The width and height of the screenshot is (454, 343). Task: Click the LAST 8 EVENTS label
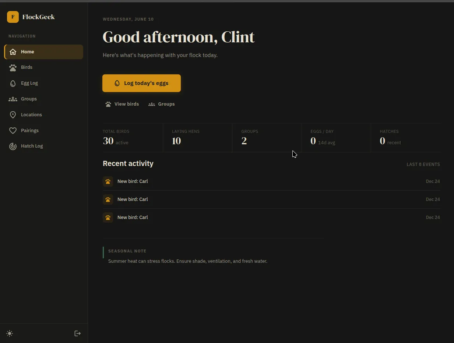[423, 165]
